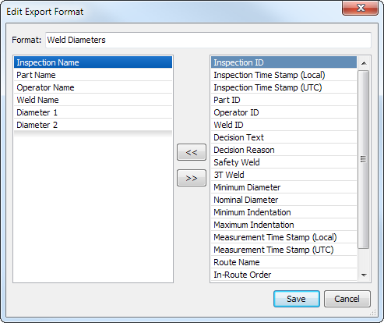
Task: Select Minimum Indentation in right list
Action: 284,212
